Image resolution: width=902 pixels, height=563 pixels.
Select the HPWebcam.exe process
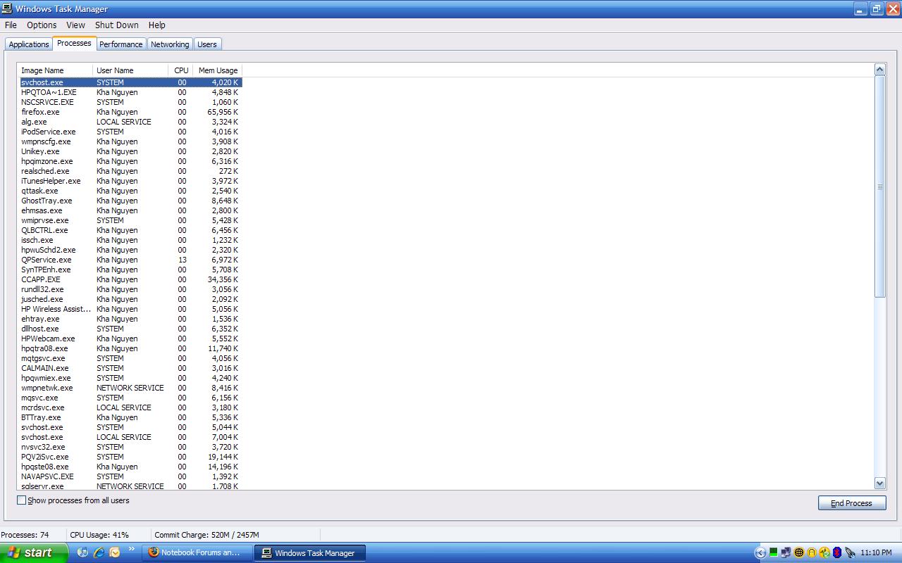[130, 339]
